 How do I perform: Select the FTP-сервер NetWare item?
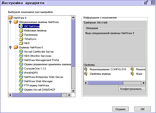(x=37, y=85)
